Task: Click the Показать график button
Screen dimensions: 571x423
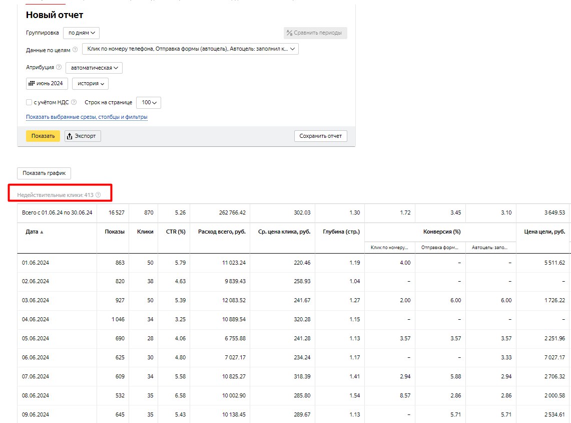Action: 44,173
